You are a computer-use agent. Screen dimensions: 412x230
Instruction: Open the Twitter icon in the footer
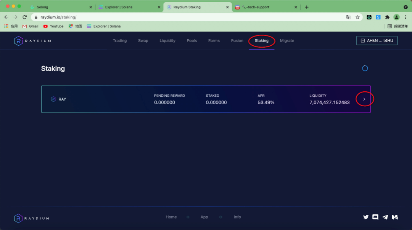pyautogui.click(x=366, y=217)
